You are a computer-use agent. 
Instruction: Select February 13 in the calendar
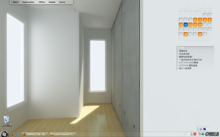click(x=195, y=25)
